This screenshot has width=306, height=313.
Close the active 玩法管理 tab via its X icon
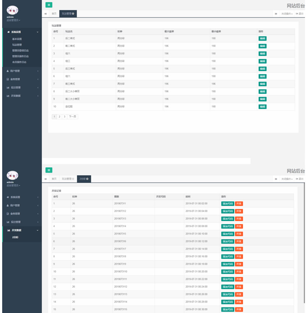point(73,13)
